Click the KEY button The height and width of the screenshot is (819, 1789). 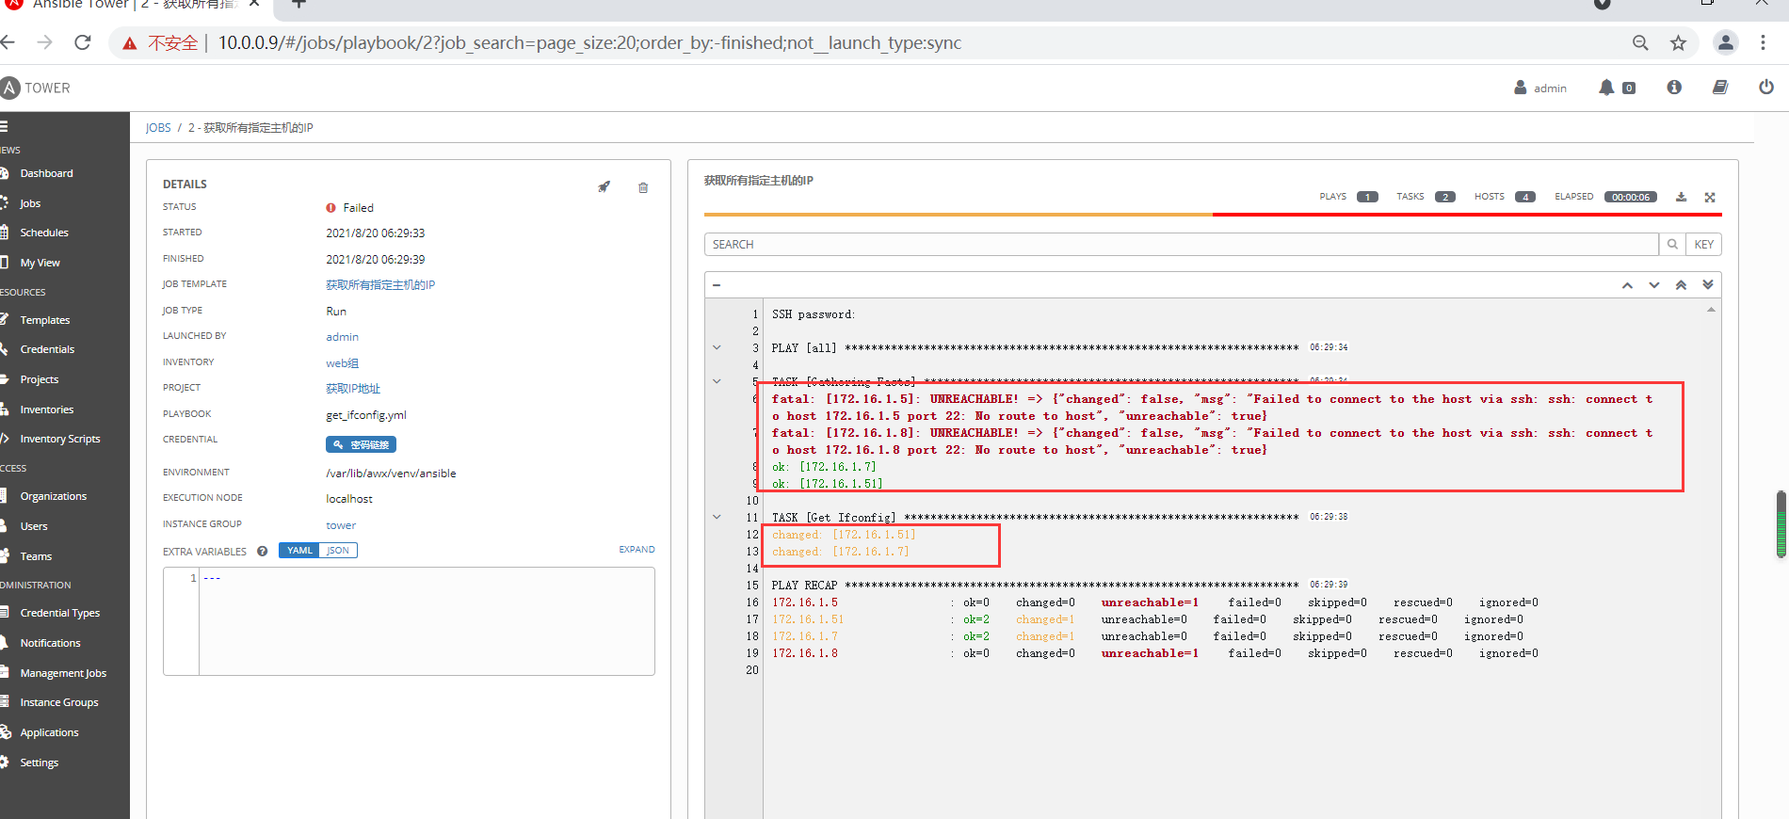point(1703,244)
